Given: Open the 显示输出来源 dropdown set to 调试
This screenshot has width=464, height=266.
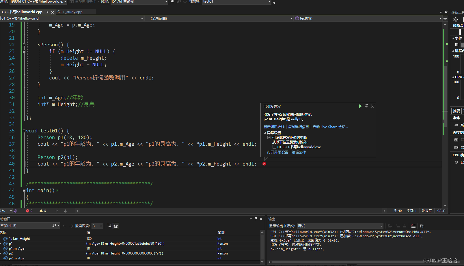Looking at the screenshot, I should click(340, 226).
